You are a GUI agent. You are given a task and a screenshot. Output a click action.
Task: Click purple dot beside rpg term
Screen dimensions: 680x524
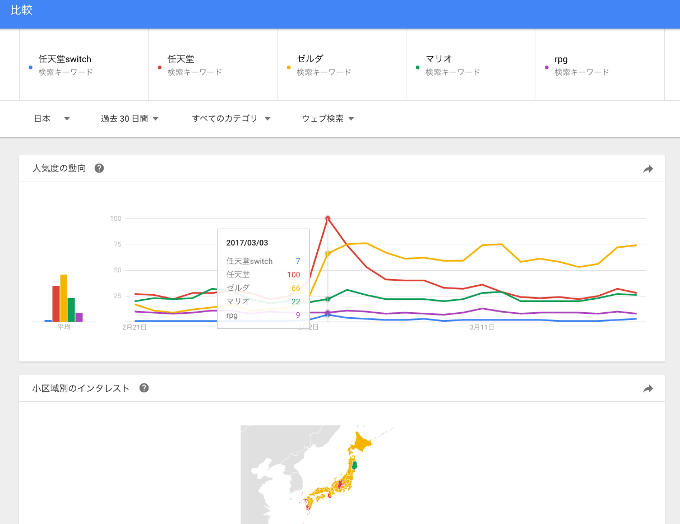547,68
